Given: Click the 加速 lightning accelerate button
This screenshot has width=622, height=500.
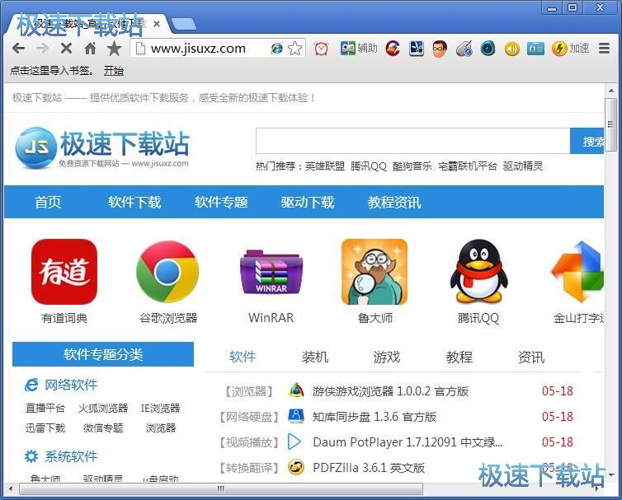Looking at the screenshot, I should (570, 49).
